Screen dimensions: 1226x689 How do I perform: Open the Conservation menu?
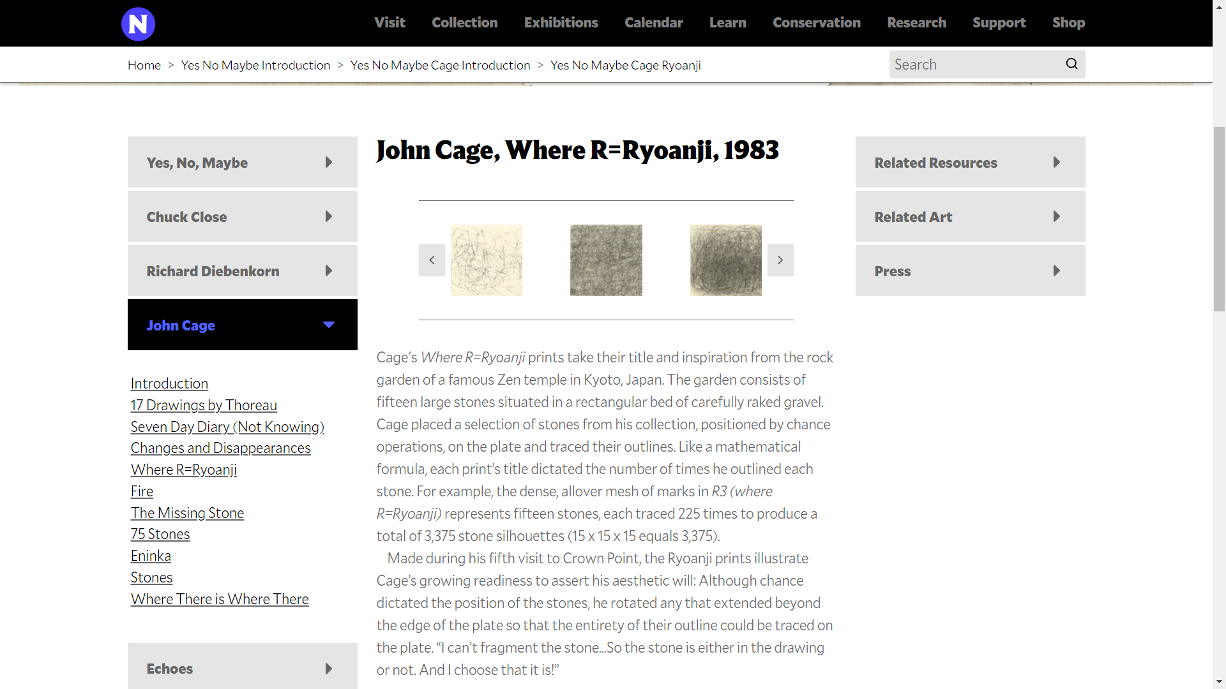[816, 23]
